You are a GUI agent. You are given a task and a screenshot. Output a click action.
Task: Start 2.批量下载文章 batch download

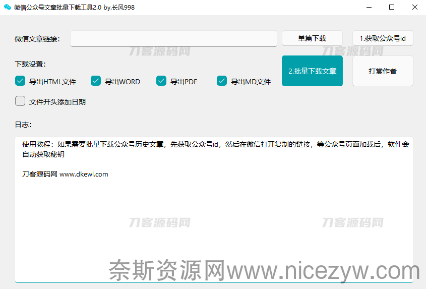(x=312, y=71)
